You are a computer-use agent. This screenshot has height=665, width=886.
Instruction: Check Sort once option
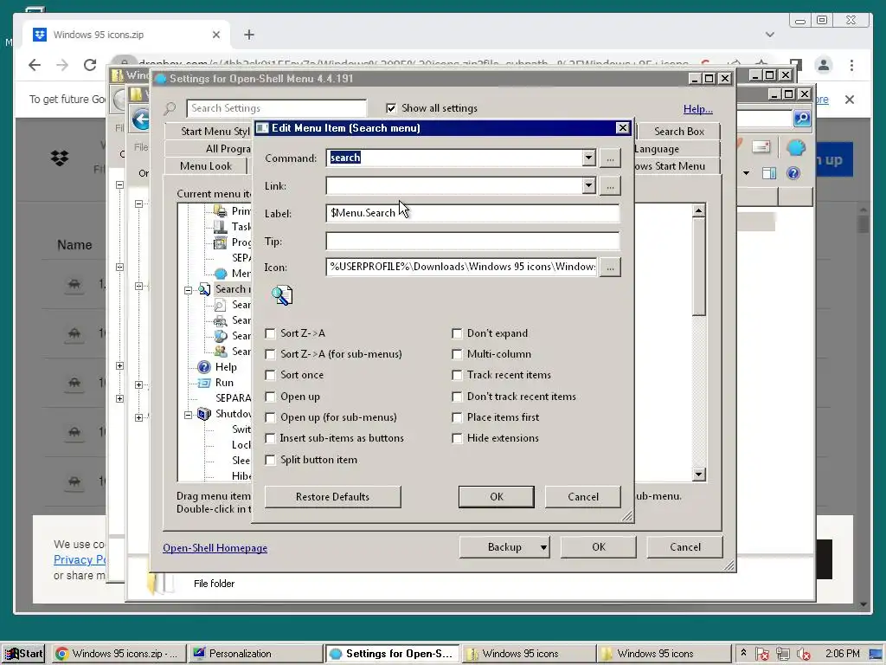click(x=270, y=376)
